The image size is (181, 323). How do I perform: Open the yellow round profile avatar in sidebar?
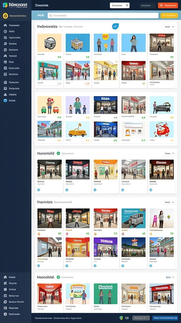click(x=6, y=16)
